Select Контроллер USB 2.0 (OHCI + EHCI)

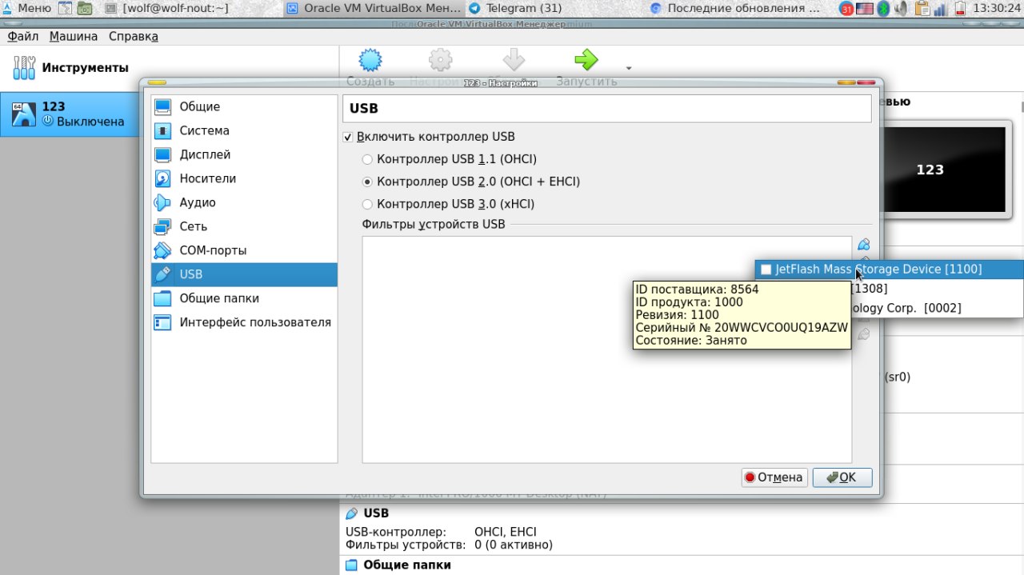click(x=367, y=182)
